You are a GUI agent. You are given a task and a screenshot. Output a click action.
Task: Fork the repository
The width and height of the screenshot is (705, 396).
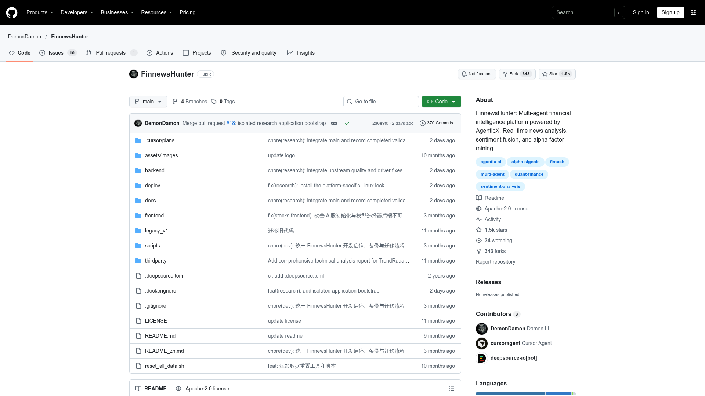[x=517, y=74]
